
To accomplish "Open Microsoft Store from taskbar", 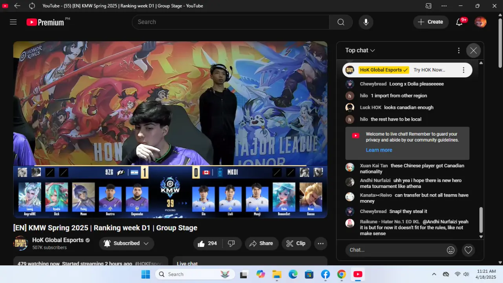I will click(x=309, y=274).
